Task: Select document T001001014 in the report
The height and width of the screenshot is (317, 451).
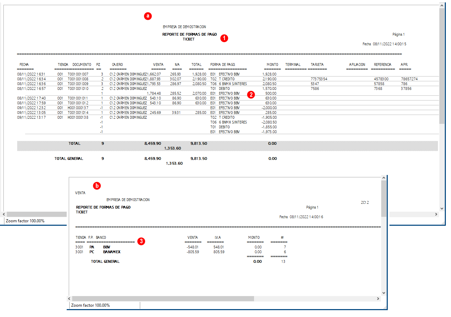Action: coord(78,113)
